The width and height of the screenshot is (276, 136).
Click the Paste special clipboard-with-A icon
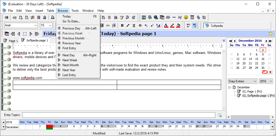click(x=116, y=17)
